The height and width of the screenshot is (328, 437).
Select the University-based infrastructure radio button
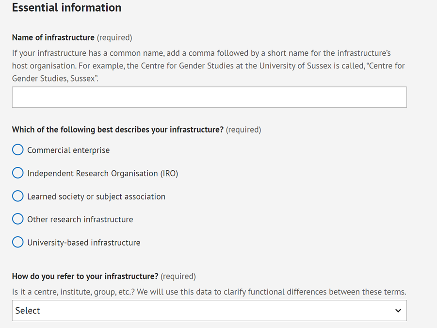[18, 242]
